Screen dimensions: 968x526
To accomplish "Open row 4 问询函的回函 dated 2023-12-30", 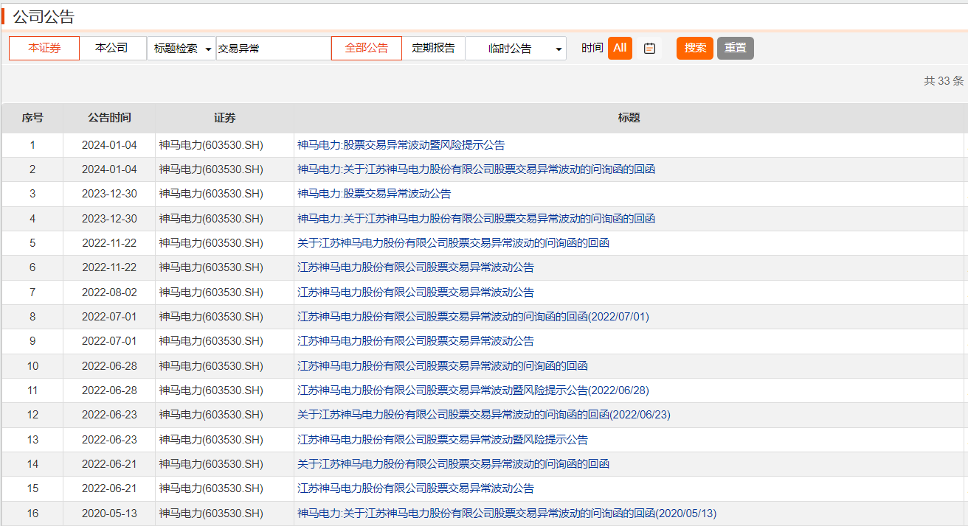I will tap(476, 219).
